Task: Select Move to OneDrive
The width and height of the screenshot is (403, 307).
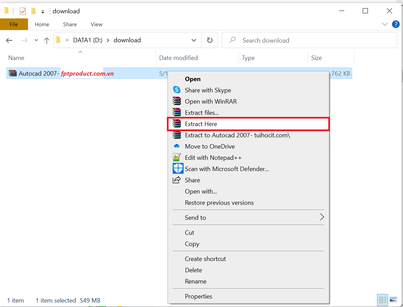Action: coord(248,146)
